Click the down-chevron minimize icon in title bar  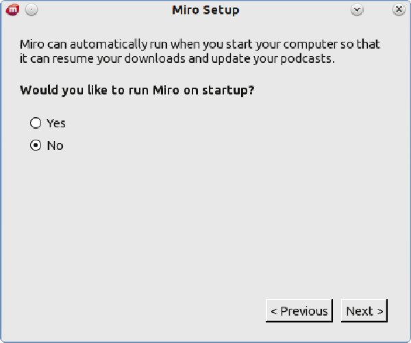click(x=357, y=10)
